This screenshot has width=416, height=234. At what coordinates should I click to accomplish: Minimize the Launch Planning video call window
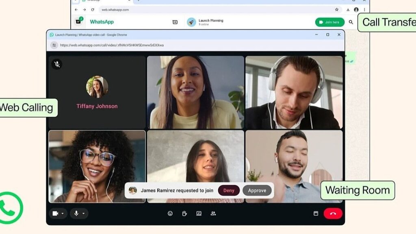pyautogui.click(x=316, y=35)
